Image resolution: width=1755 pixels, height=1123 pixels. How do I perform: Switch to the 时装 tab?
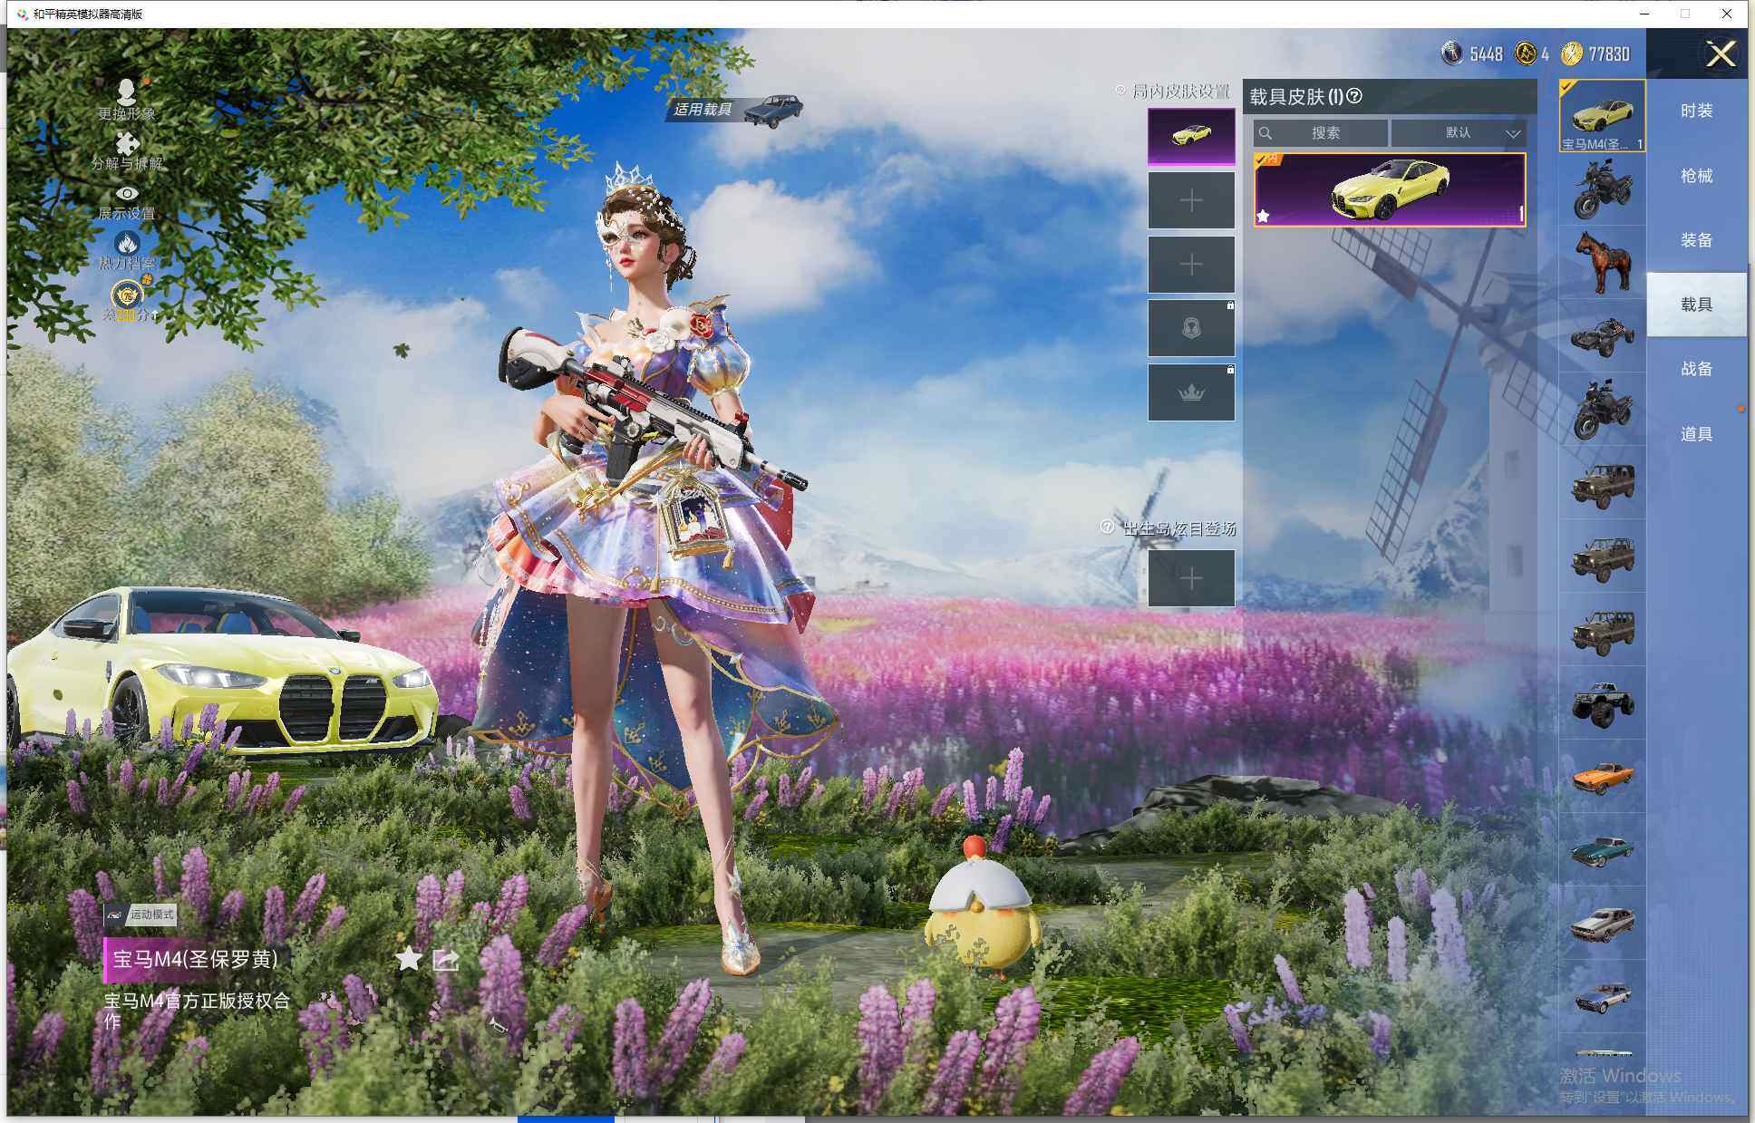(1696, 111)
